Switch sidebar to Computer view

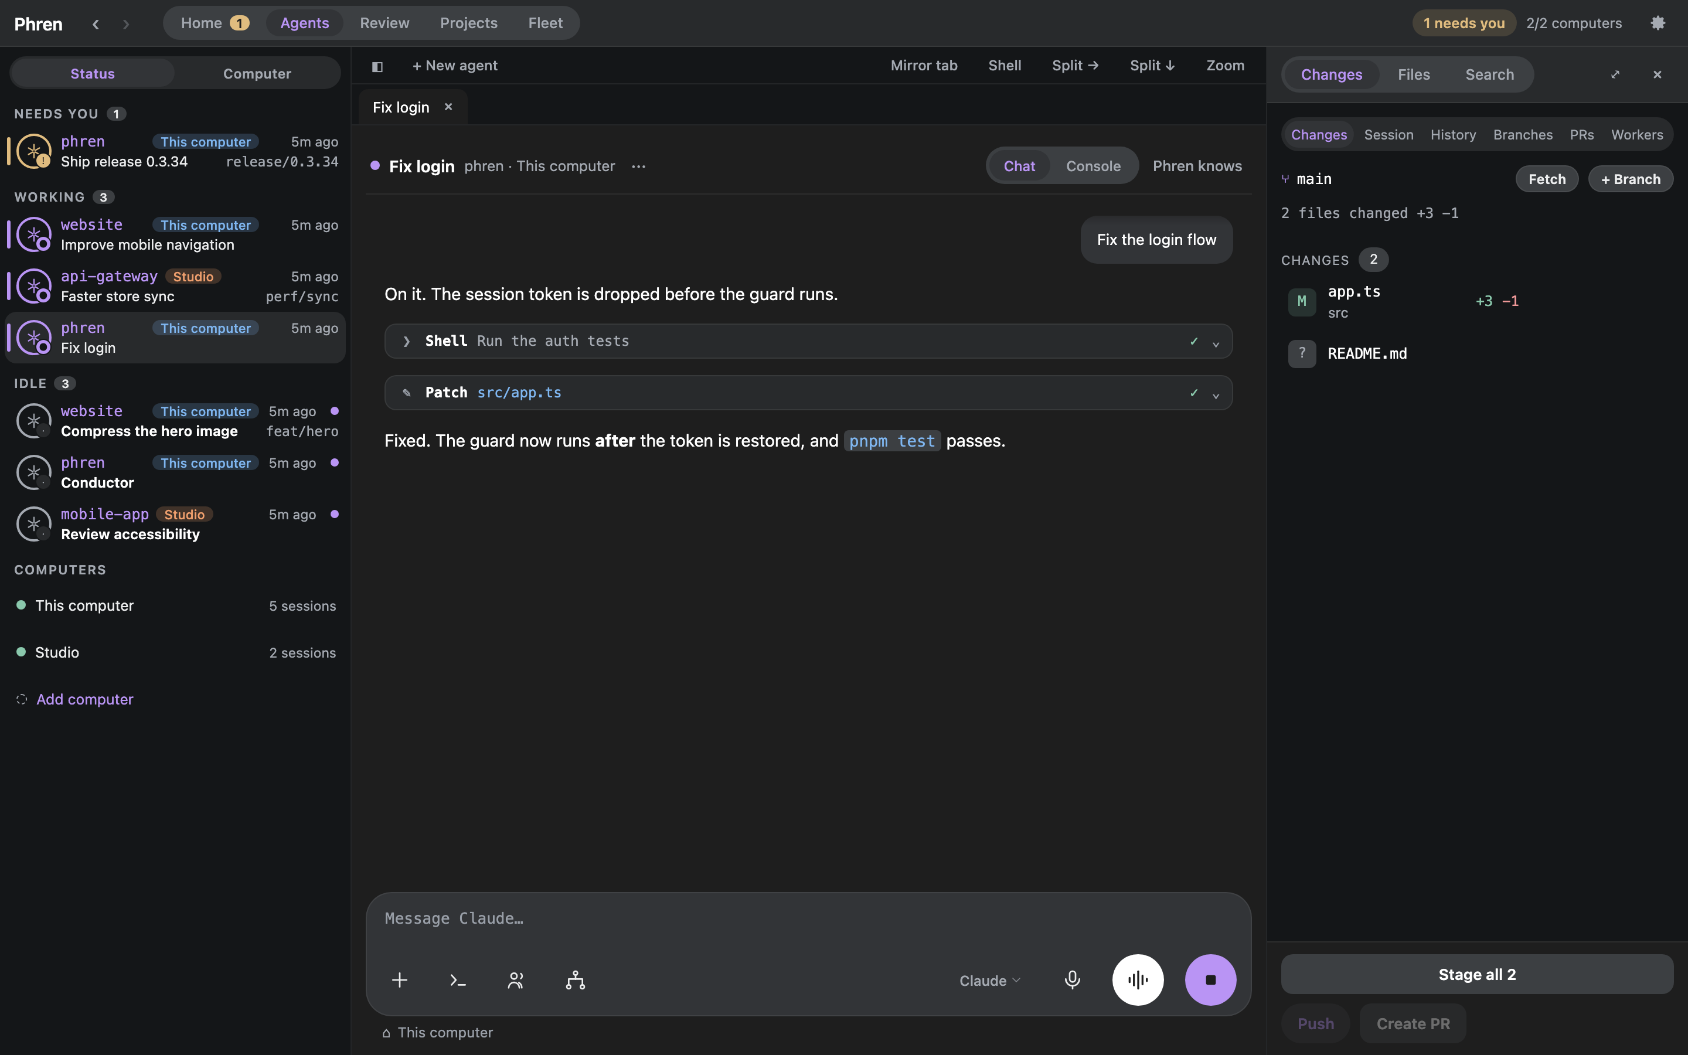(x=257, y=73)
